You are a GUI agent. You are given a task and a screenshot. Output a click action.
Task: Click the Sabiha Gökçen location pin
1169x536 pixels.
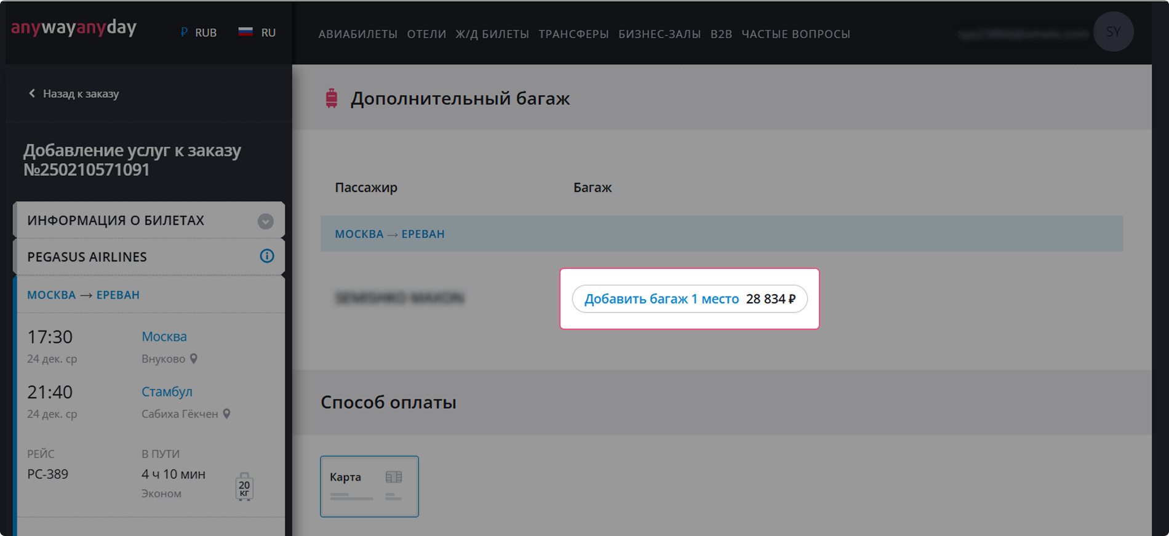tap(227, 414)
